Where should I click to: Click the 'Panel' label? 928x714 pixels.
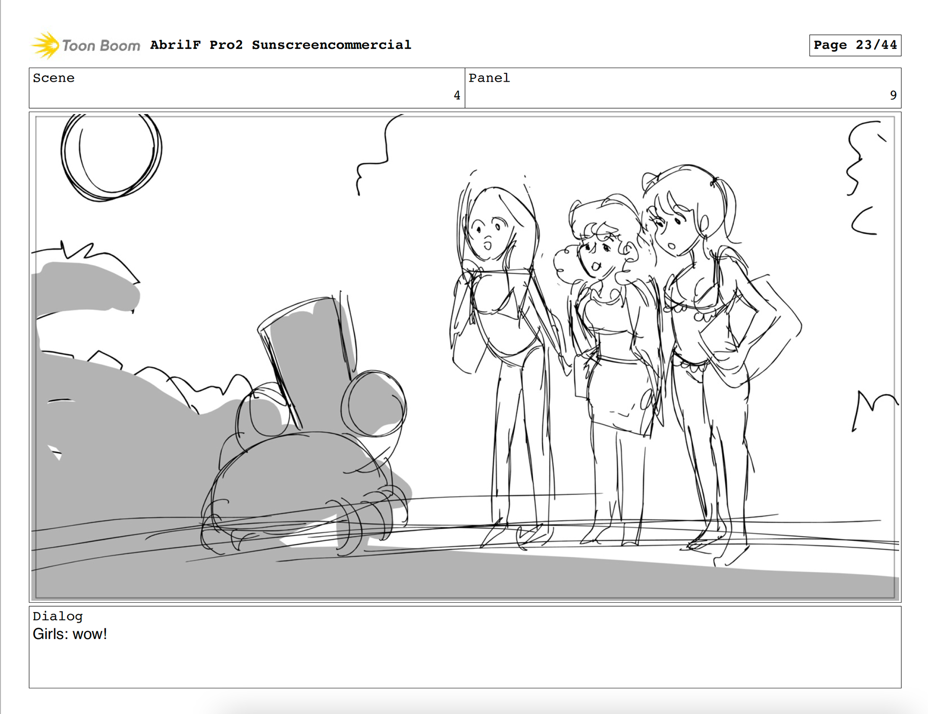(489, 78)
